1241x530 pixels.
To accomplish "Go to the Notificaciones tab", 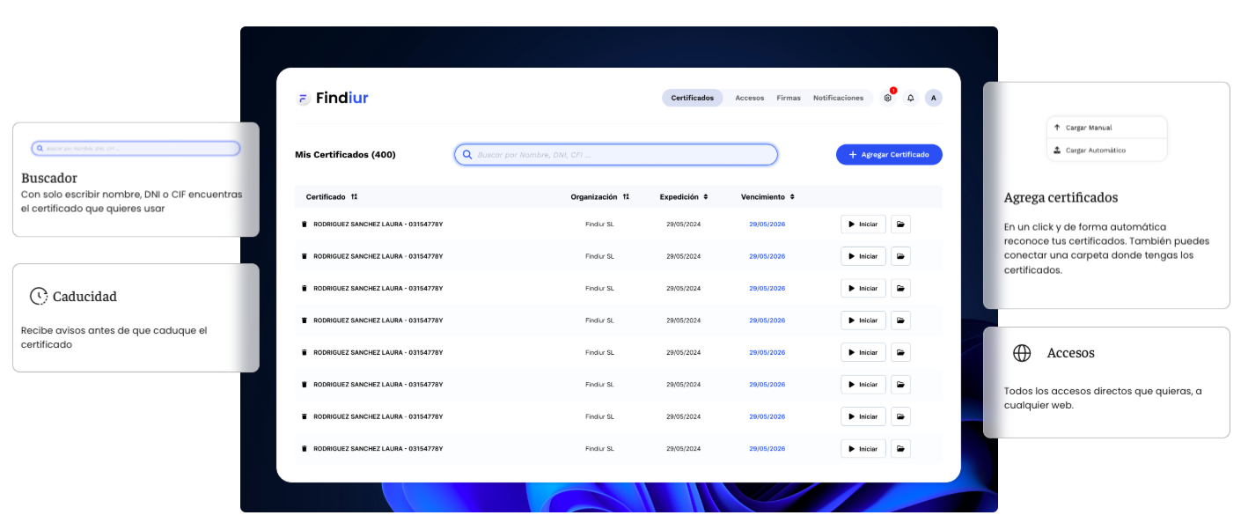I will [838, 98].
